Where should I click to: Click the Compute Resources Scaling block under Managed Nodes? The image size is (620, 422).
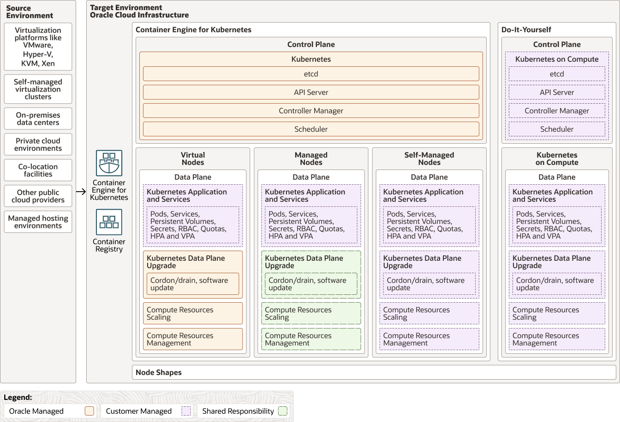click(x=311, y=313)
